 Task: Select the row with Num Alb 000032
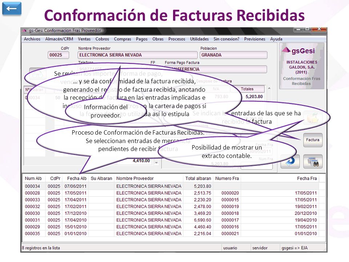click(171, 207)
